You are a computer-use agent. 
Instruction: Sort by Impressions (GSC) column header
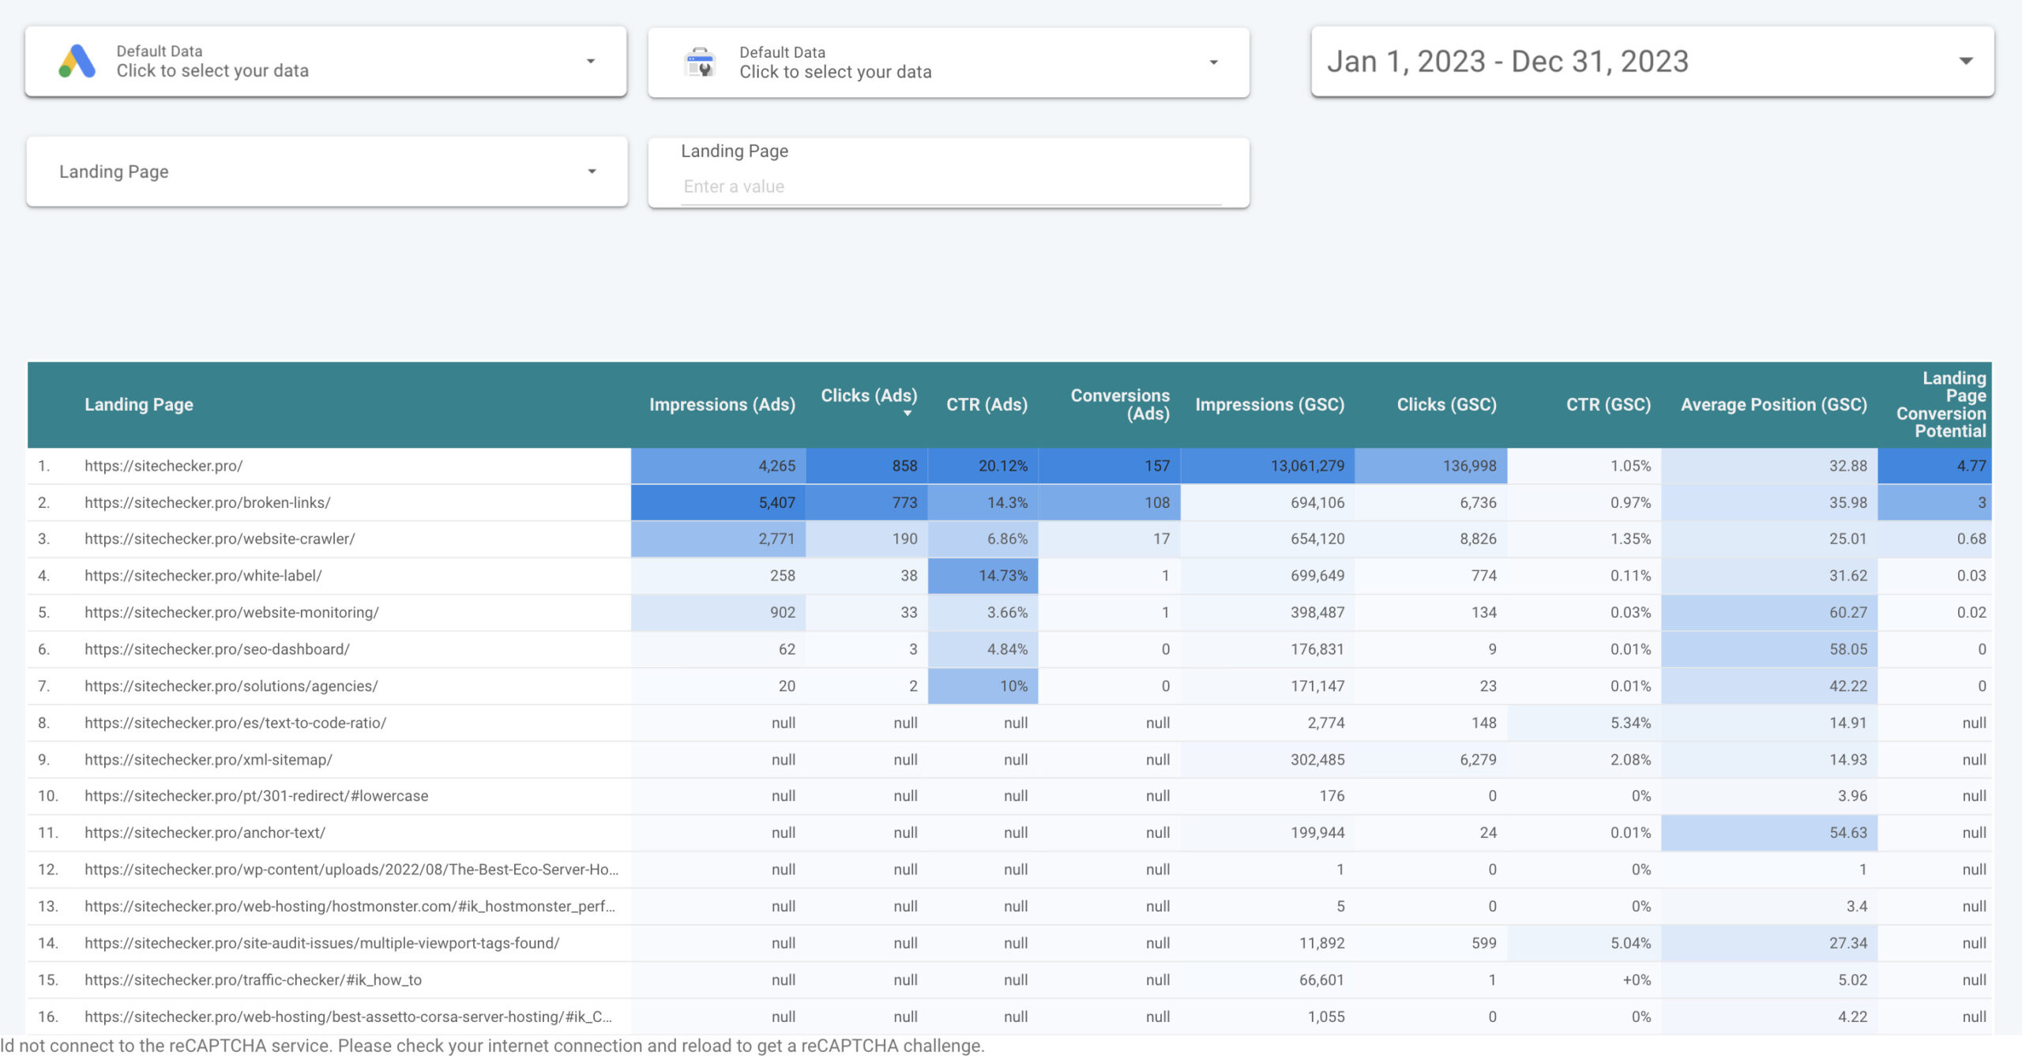[x=1270, y=404]
